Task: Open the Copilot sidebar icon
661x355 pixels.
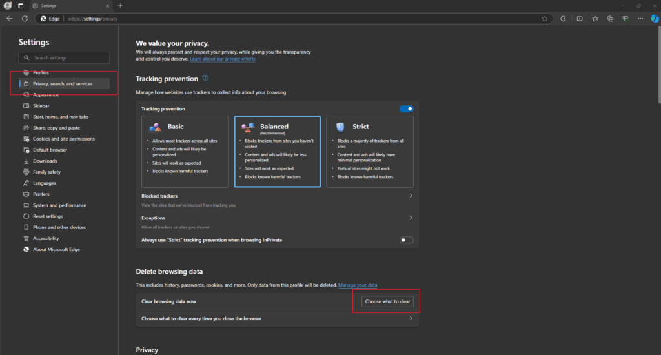Action: pos(655,19)
